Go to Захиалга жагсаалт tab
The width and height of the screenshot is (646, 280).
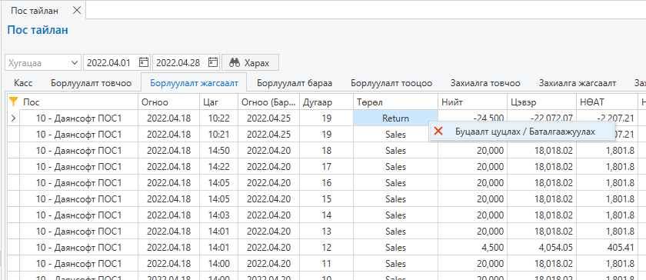click(x=578, y=83)
